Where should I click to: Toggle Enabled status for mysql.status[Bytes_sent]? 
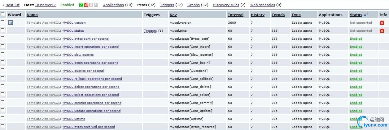tap(356, 39)
